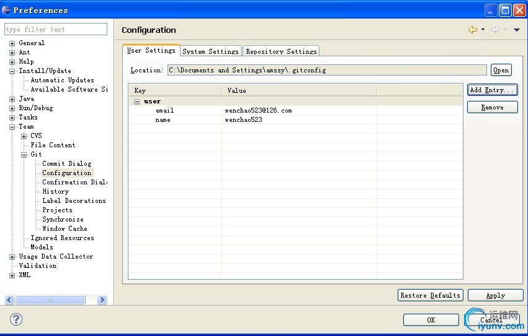Image resolution: width=528 pixels, height=336 pixels.
Task: Select the General tree label
Action: click(32, 43)
